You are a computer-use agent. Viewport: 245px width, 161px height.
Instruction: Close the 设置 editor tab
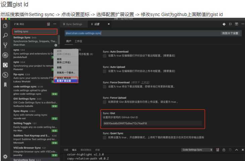coord(109,24)
